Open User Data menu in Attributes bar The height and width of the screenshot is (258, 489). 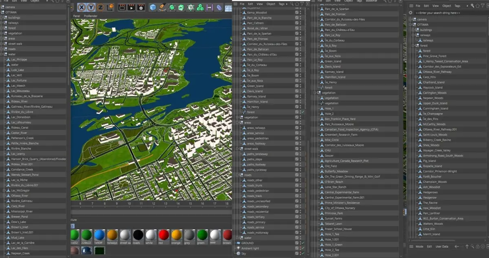pos(442,247)
